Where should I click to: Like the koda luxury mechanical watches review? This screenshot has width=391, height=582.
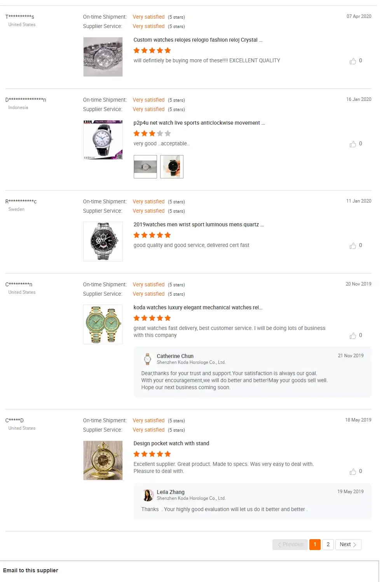click(353, 336)
